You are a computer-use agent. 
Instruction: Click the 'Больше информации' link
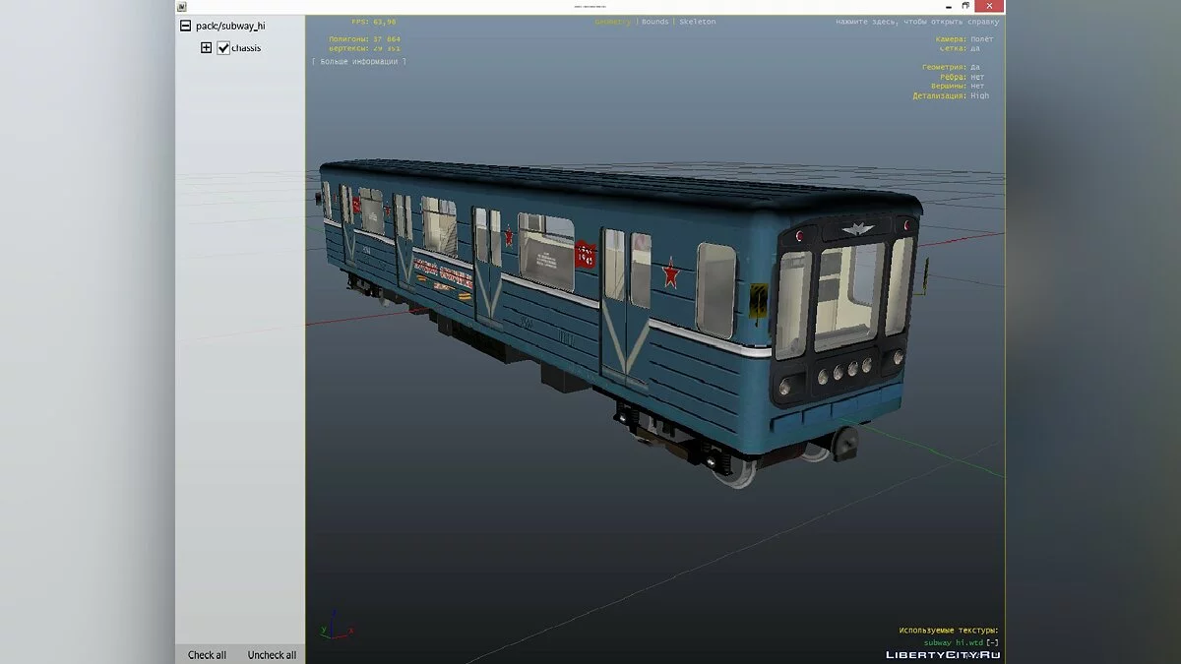click(x=359, y=61)
